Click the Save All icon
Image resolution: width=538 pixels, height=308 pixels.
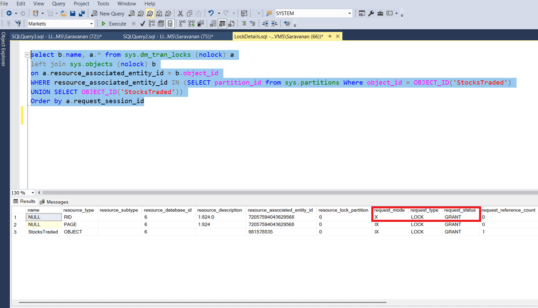click(82, 13)
